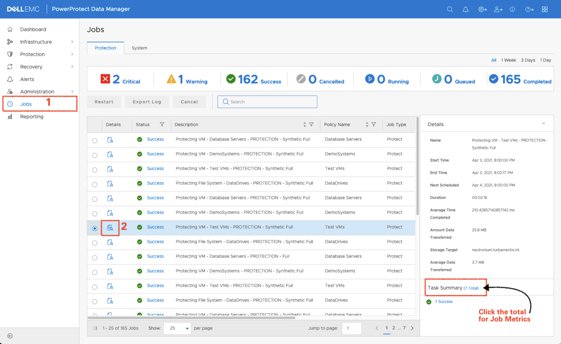Viewport: 561px width, 344px height.
Task: Select the first Database Servers job row
Action: click(95, 140)
